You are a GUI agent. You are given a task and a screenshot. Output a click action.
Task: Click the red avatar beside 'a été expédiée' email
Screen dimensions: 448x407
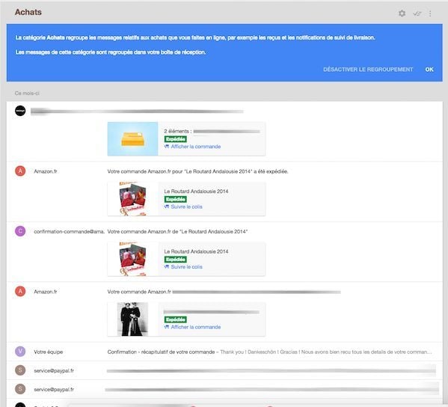(x=20, y=171)
